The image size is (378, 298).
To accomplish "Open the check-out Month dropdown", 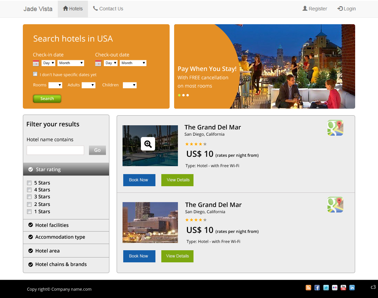I will coord(133,63).
